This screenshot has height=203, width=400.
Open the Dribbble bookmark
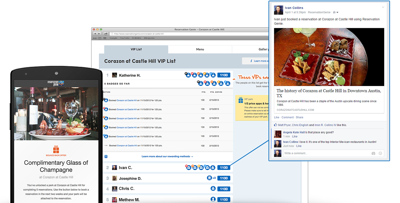coord(137,38)
